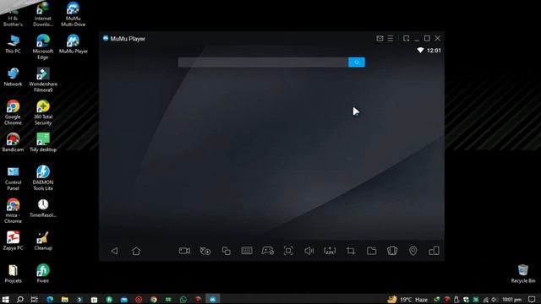
Task: Open the shared folder icon
Action: (x=372, y=251)
